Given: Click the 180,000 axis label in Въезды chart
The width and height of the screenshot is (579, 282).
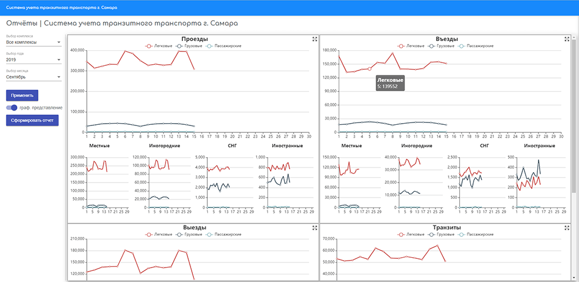Looking at the screenshot, I should point(329,50).
